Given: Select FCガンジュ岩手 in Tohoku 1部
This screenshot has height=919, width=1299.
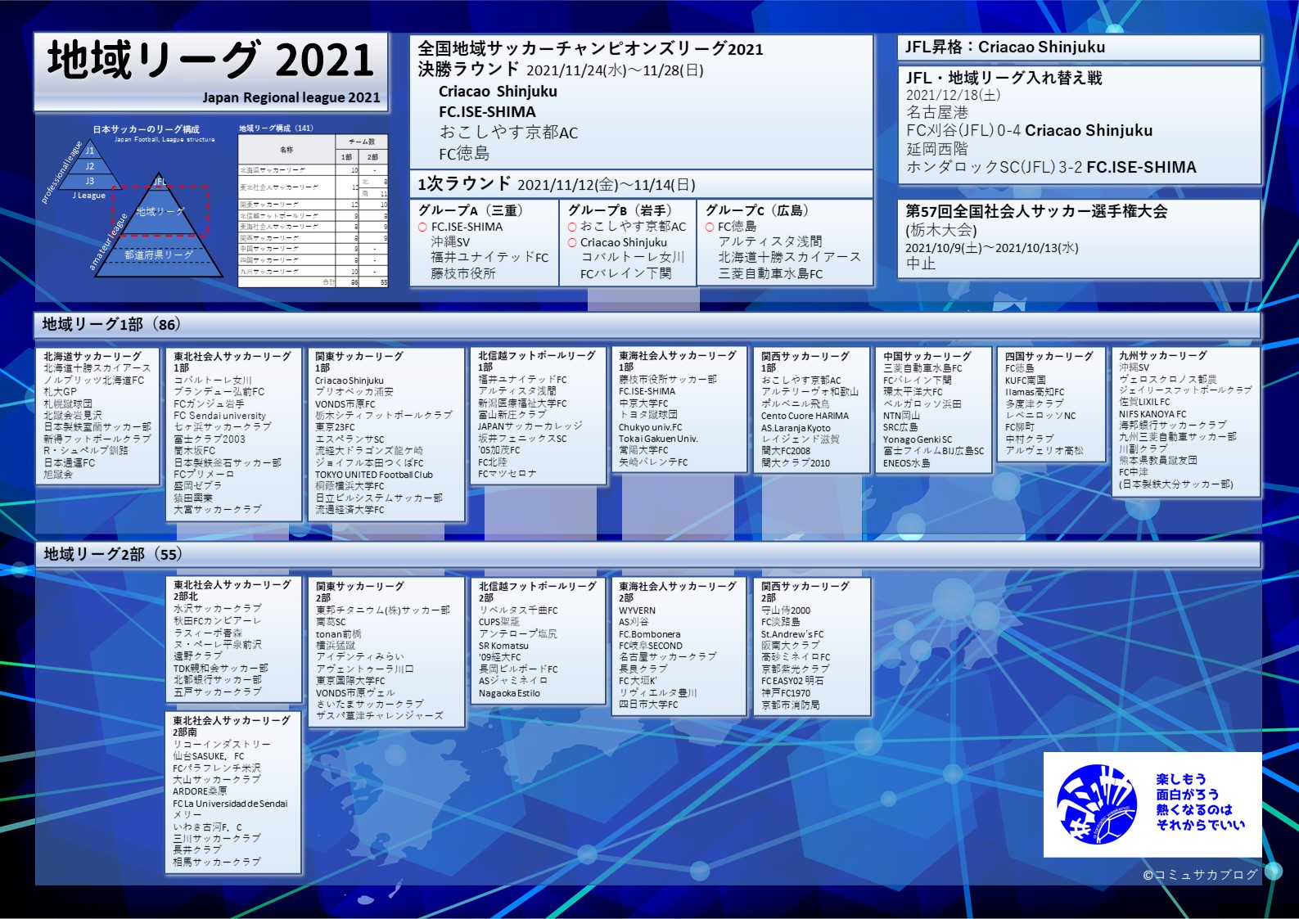Looking at the screenshot, I should (209, 403).
